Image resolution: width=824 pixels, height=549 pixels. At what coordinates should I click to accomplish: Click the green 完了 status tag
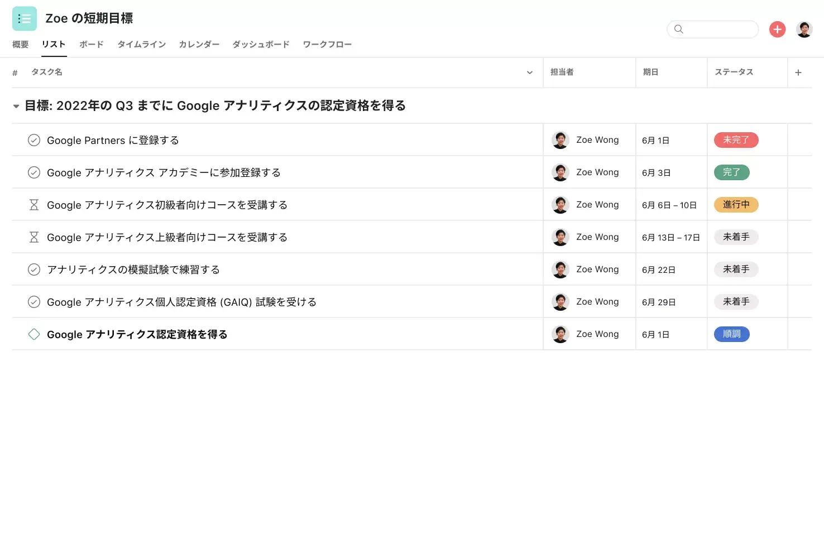732,172
